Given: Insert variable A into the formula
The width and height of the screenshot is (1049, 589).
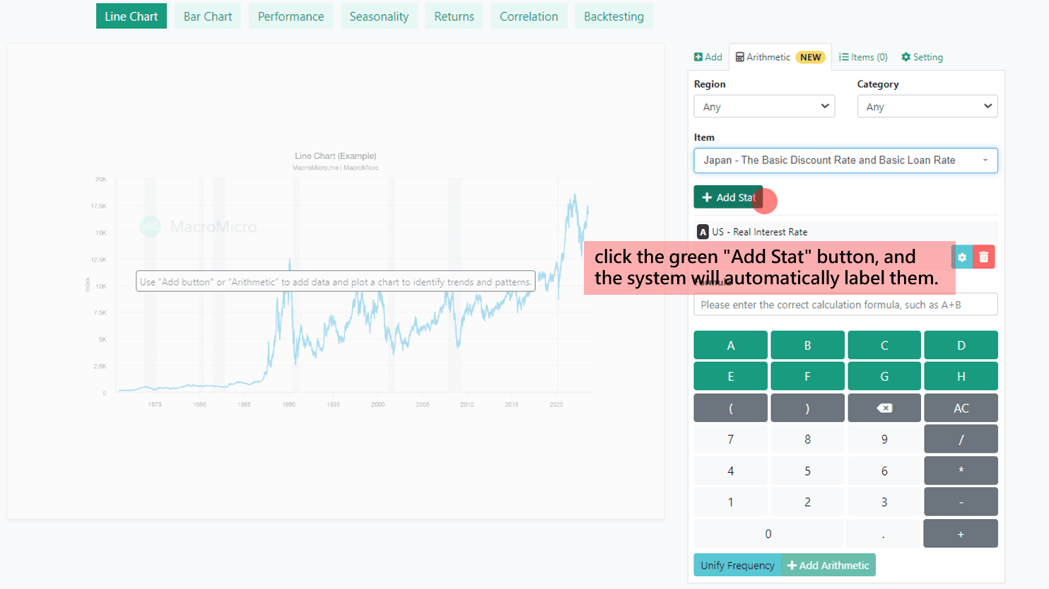Looking at the screenshot, I should tap(730, 346).
